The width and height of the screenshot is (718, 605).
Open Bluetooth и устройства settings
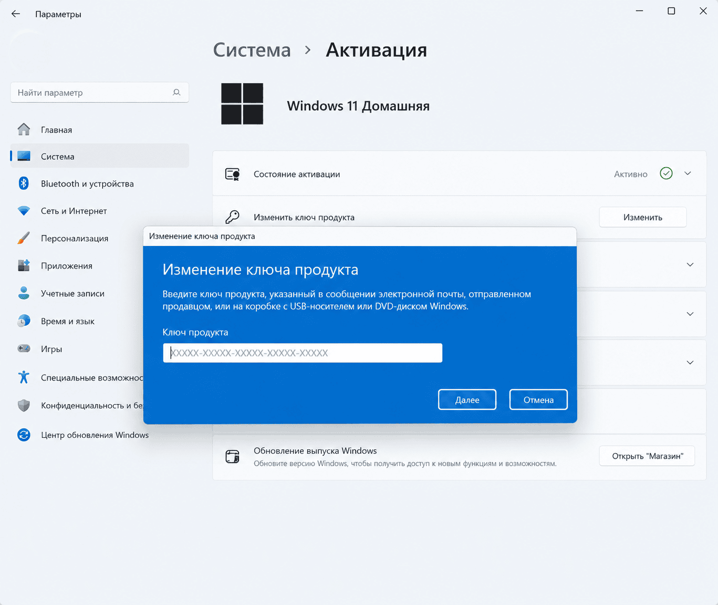[99, 183]
